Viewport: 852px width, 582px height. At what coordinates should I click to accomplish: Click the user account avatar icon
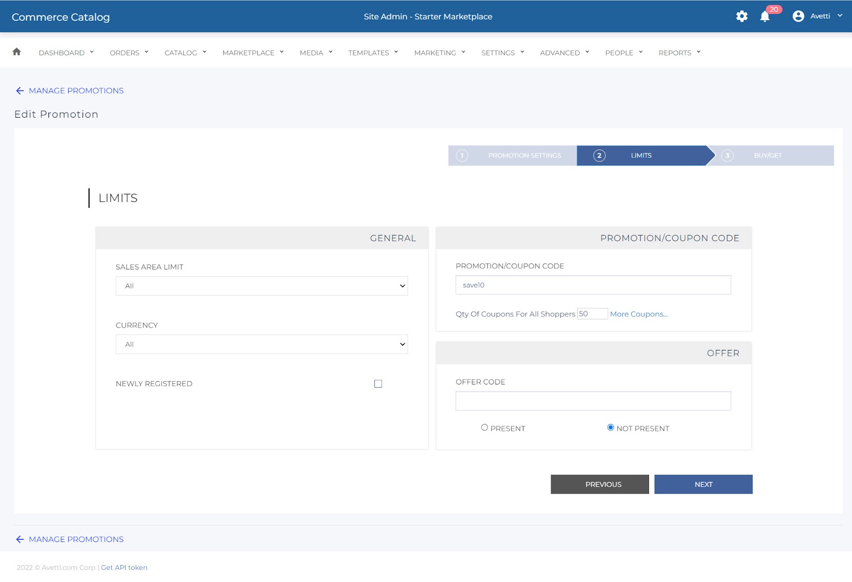[798, 17]
